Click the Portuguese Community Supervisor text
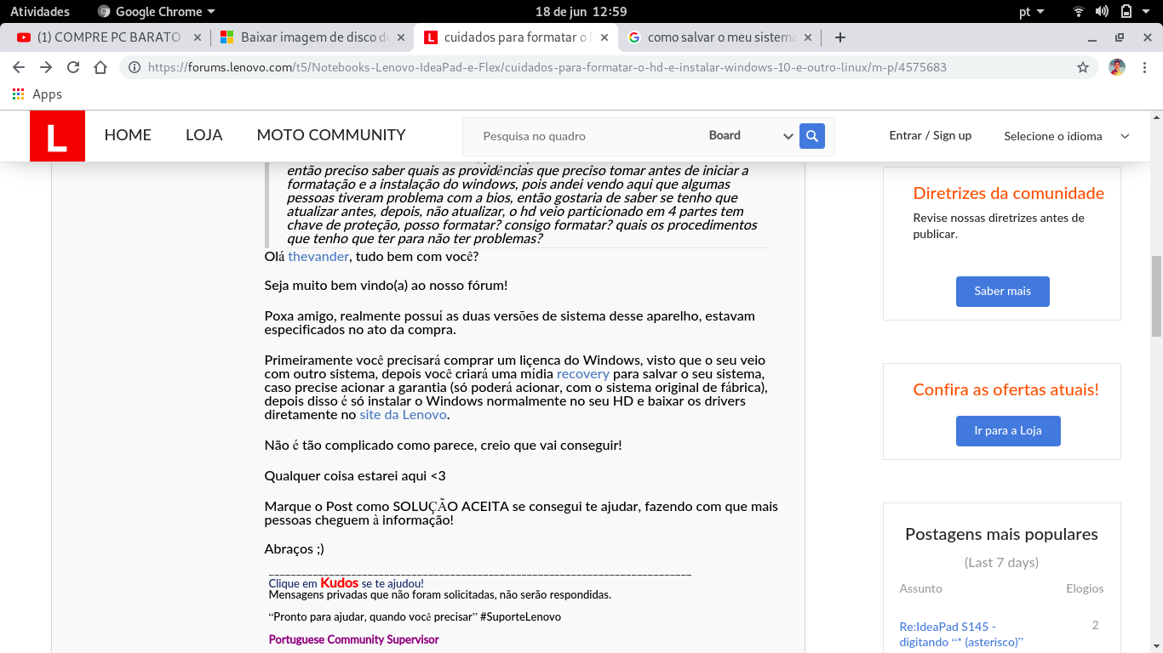 tap(353, 639)
